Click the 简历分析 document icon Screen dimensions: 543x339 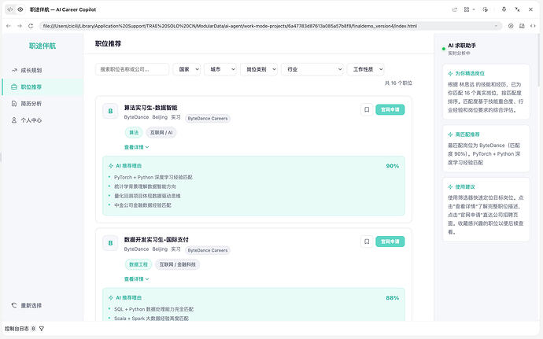tap(14, 104)
